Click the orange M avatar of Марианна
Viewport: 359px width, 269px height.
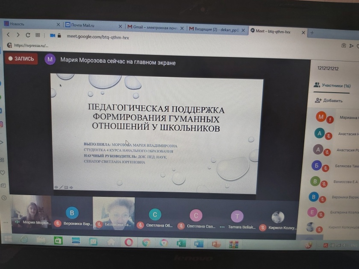point(321,117)
